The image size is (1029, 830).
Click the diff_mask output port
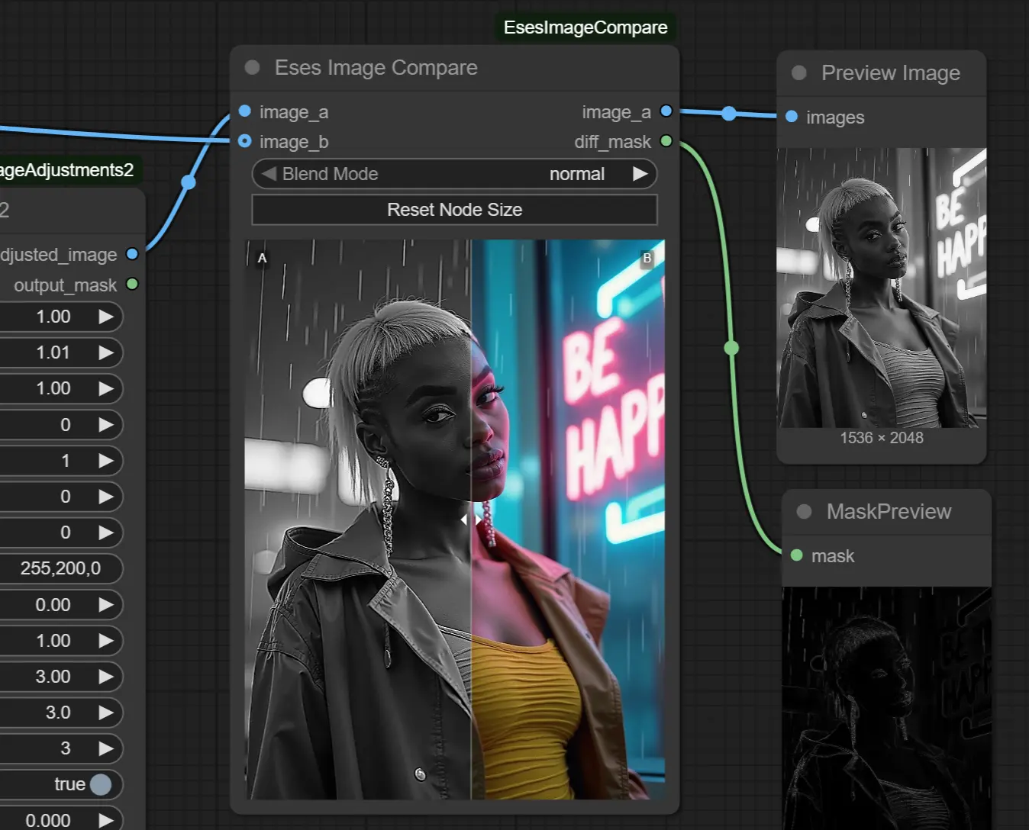[666, 141]
